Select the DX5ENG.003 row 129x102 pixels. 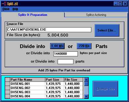[x=44, y=92]
